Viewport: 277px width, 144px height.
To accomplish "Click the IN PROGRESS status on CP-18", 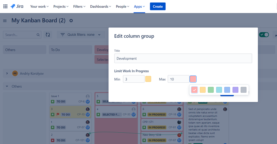I will click(157, 114).
